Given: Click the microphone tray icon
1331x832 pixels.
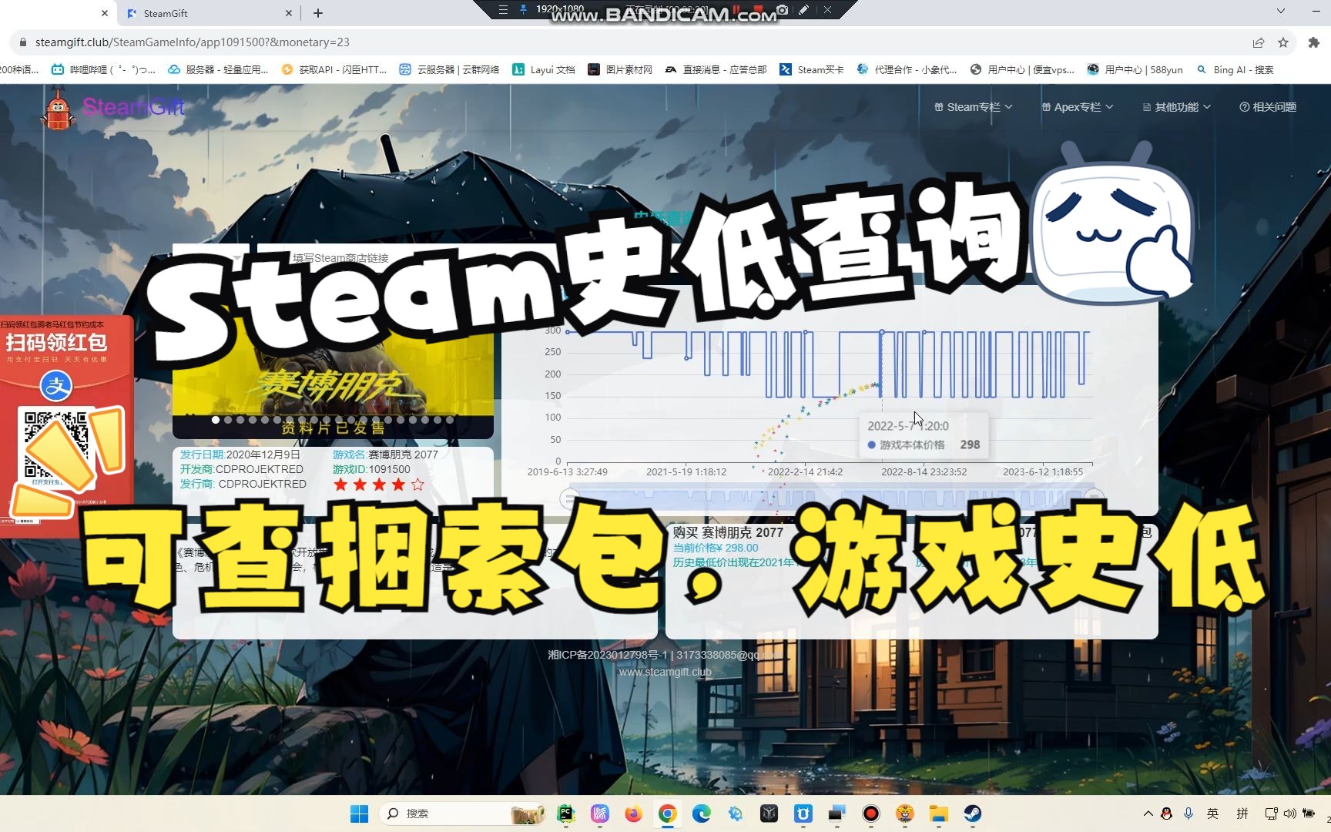Looking at the screenshot, I should point(1189,814).
